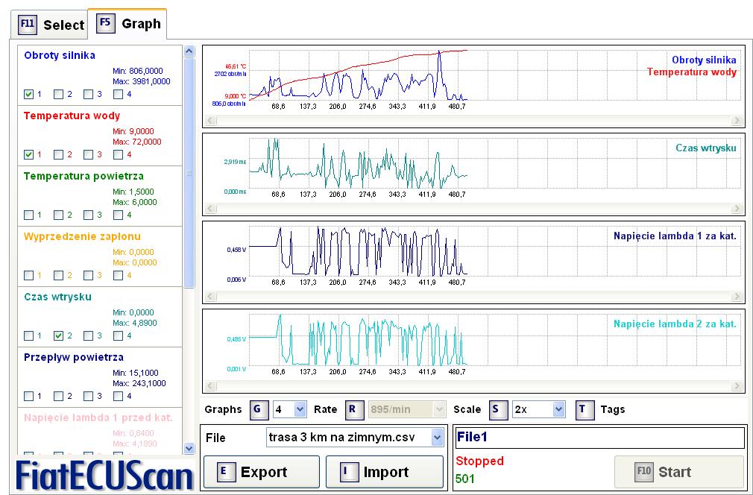Click the Obroty silnika parameter name
This screenshot has width=753, height=495.
pyautogui.click(x=60, y=55)
